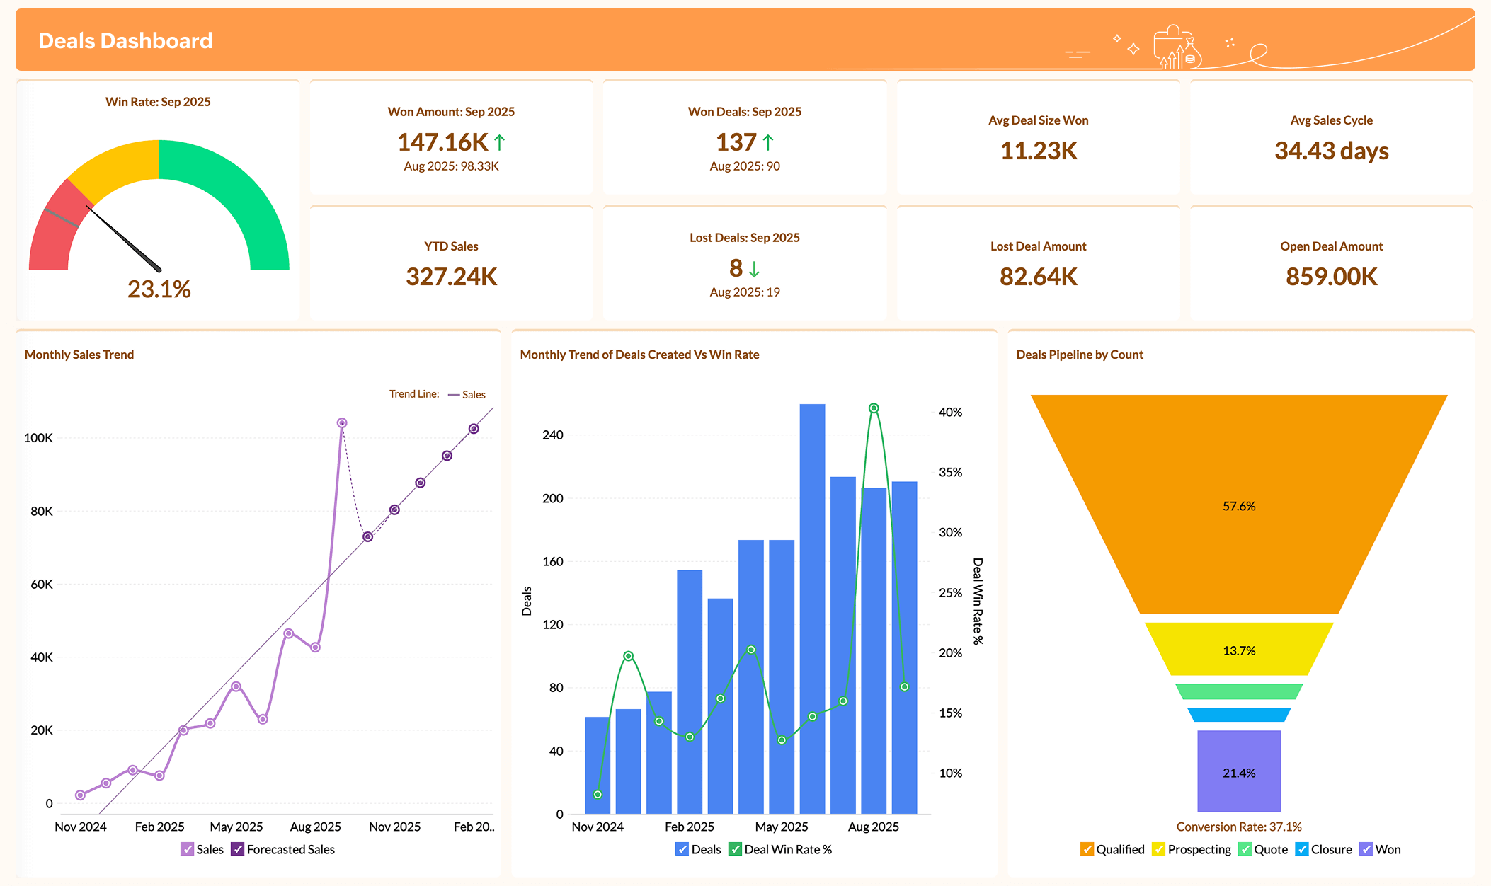Select the Deals Pipeline by Count title
1491x886 pixels.
[1079, 355]
